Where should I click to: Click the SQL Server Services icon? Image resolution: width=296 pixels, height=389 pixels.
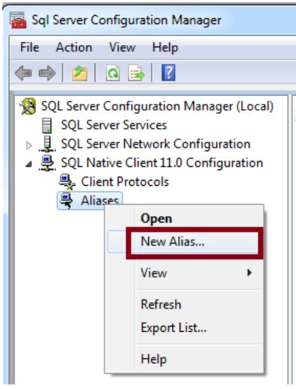click(x=47, y=125)
